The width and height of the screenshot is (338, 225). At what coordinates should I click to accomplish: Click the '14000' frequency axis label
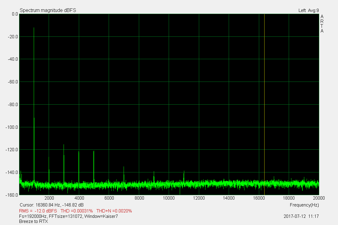[229, 198]
